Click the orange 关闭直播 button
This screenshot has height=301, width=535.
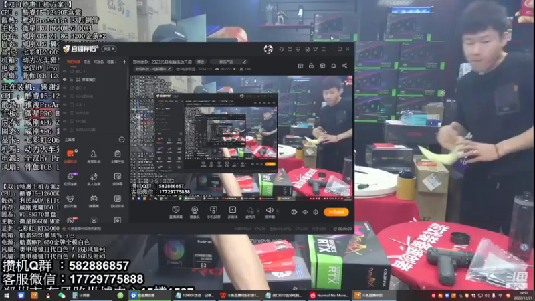point(336,212)
